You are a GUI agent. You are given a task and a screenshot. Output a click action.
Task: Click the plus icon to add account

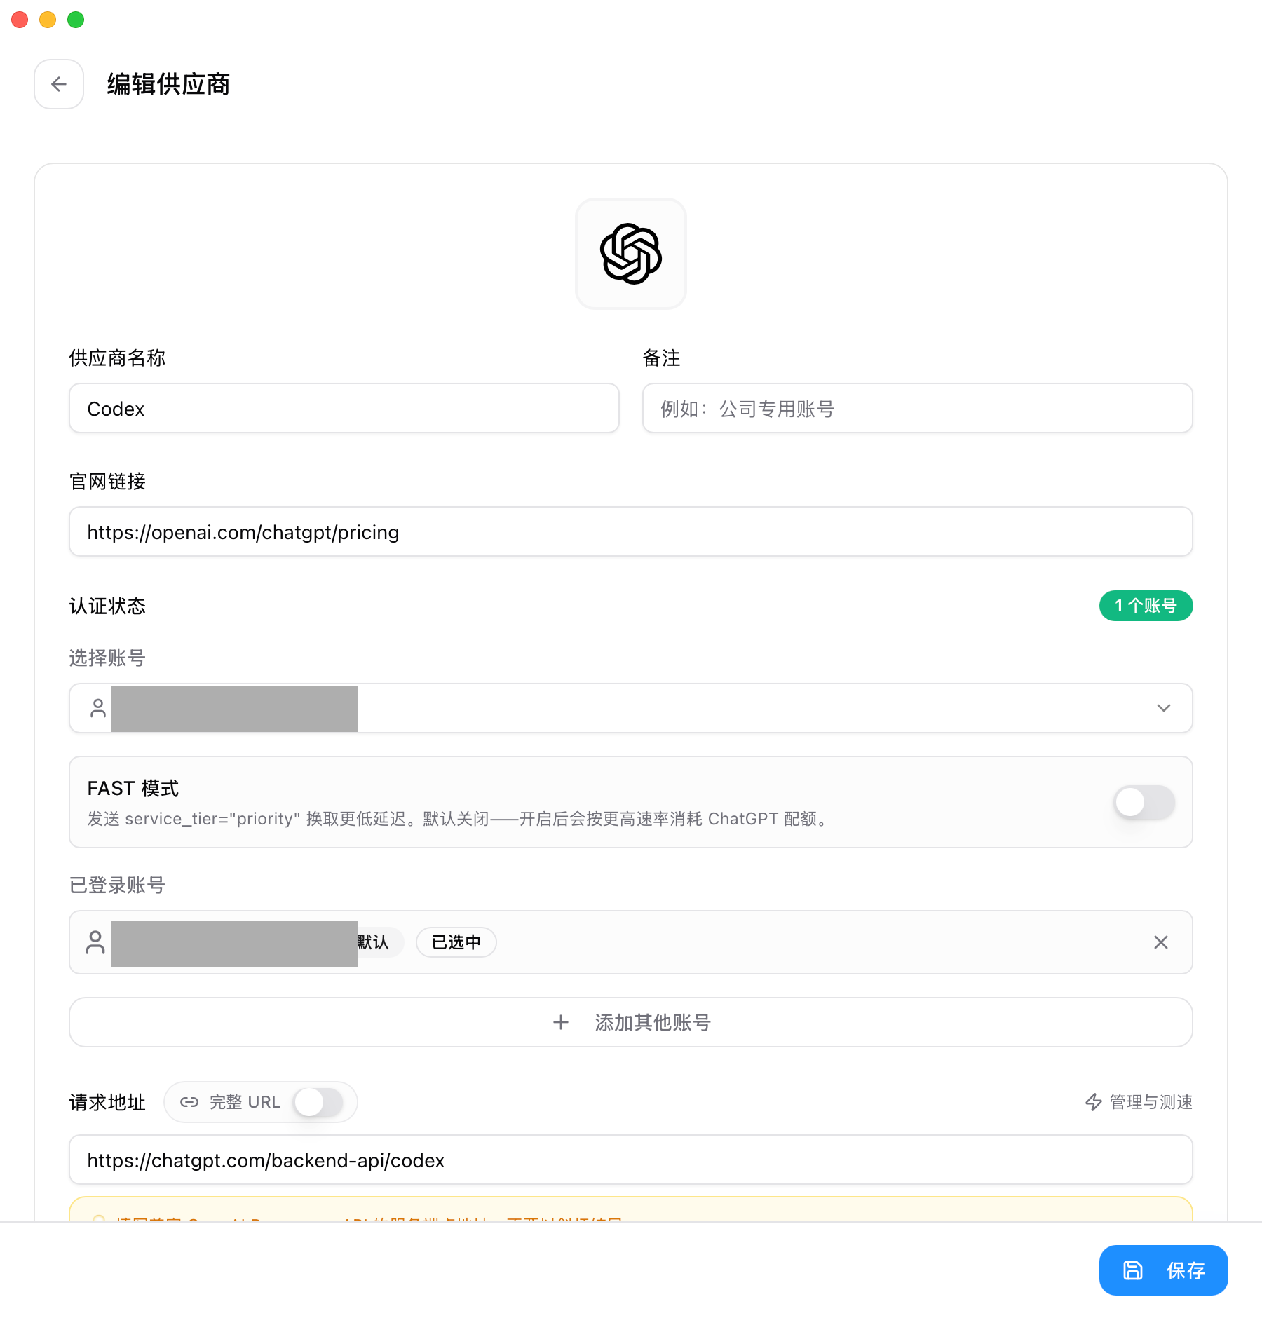[x=561, y=1022]
